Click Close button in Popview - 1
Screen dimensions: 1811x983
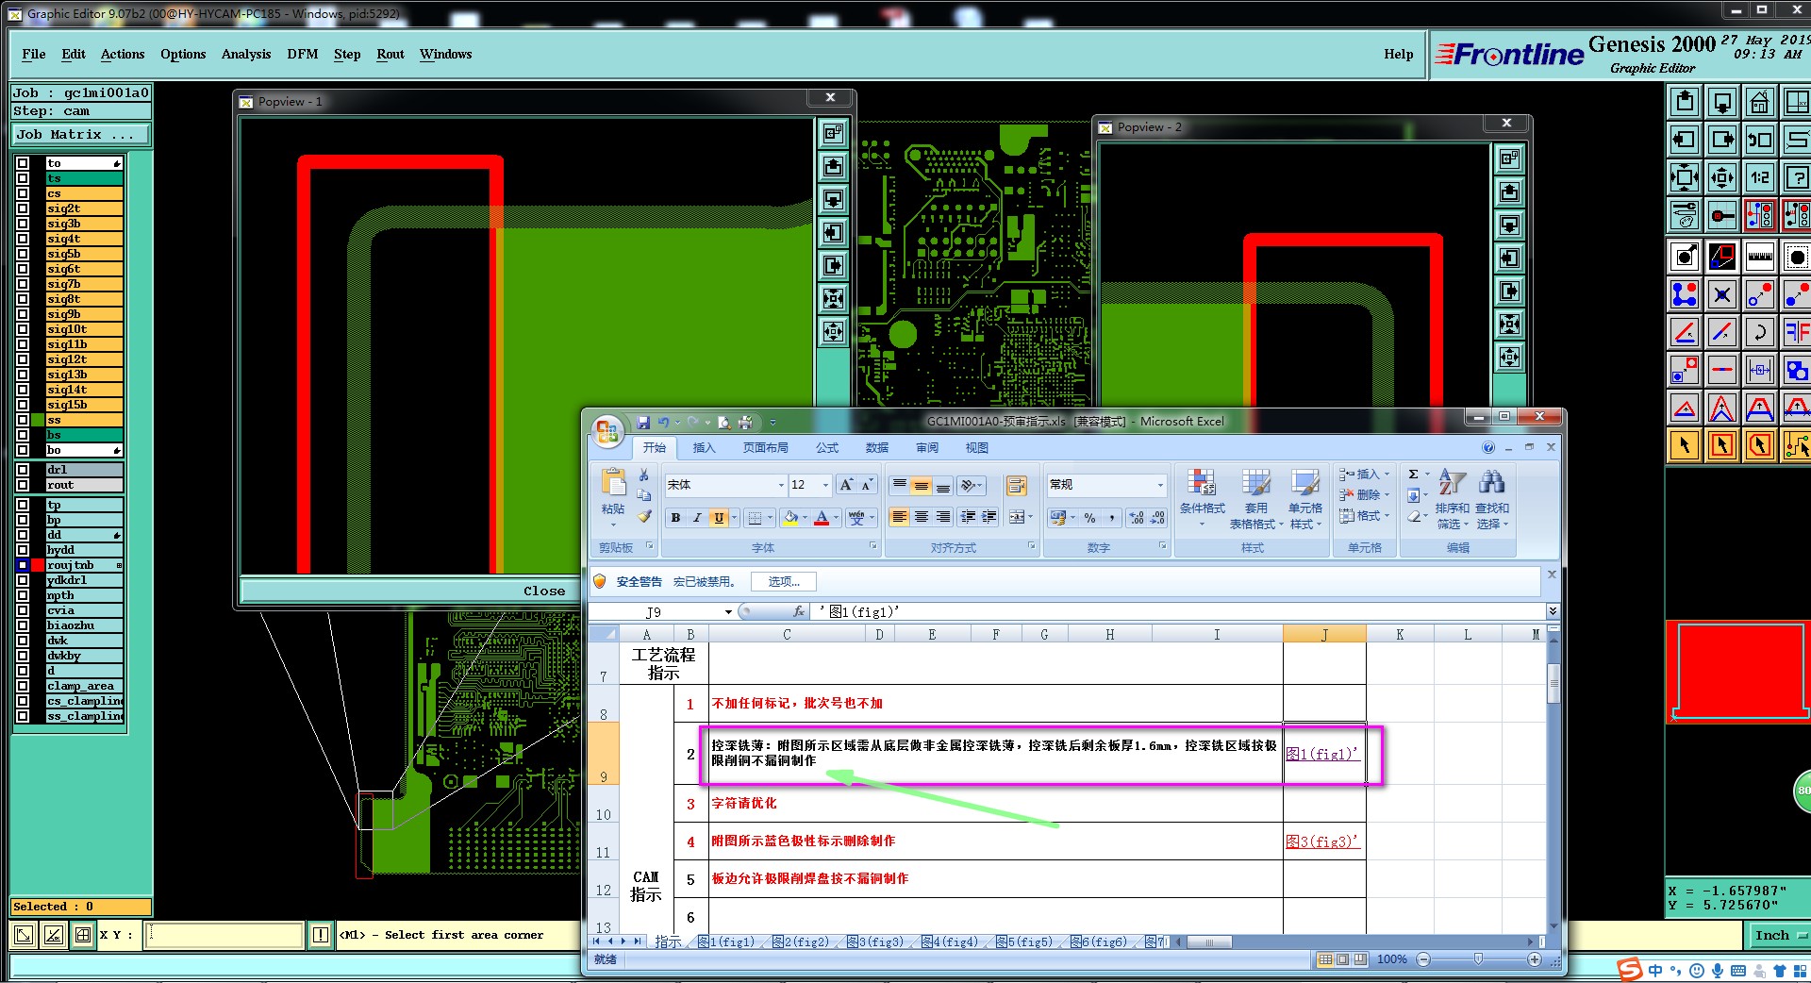point(544,591)
